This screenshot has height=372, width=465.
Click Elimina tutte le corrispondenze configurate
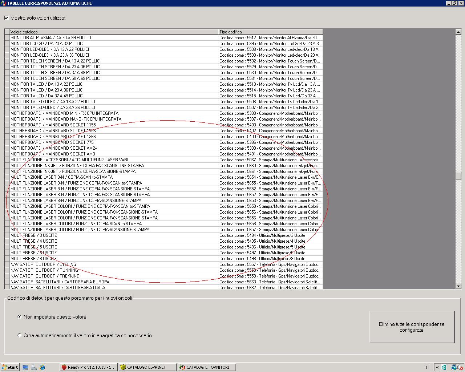412,327
